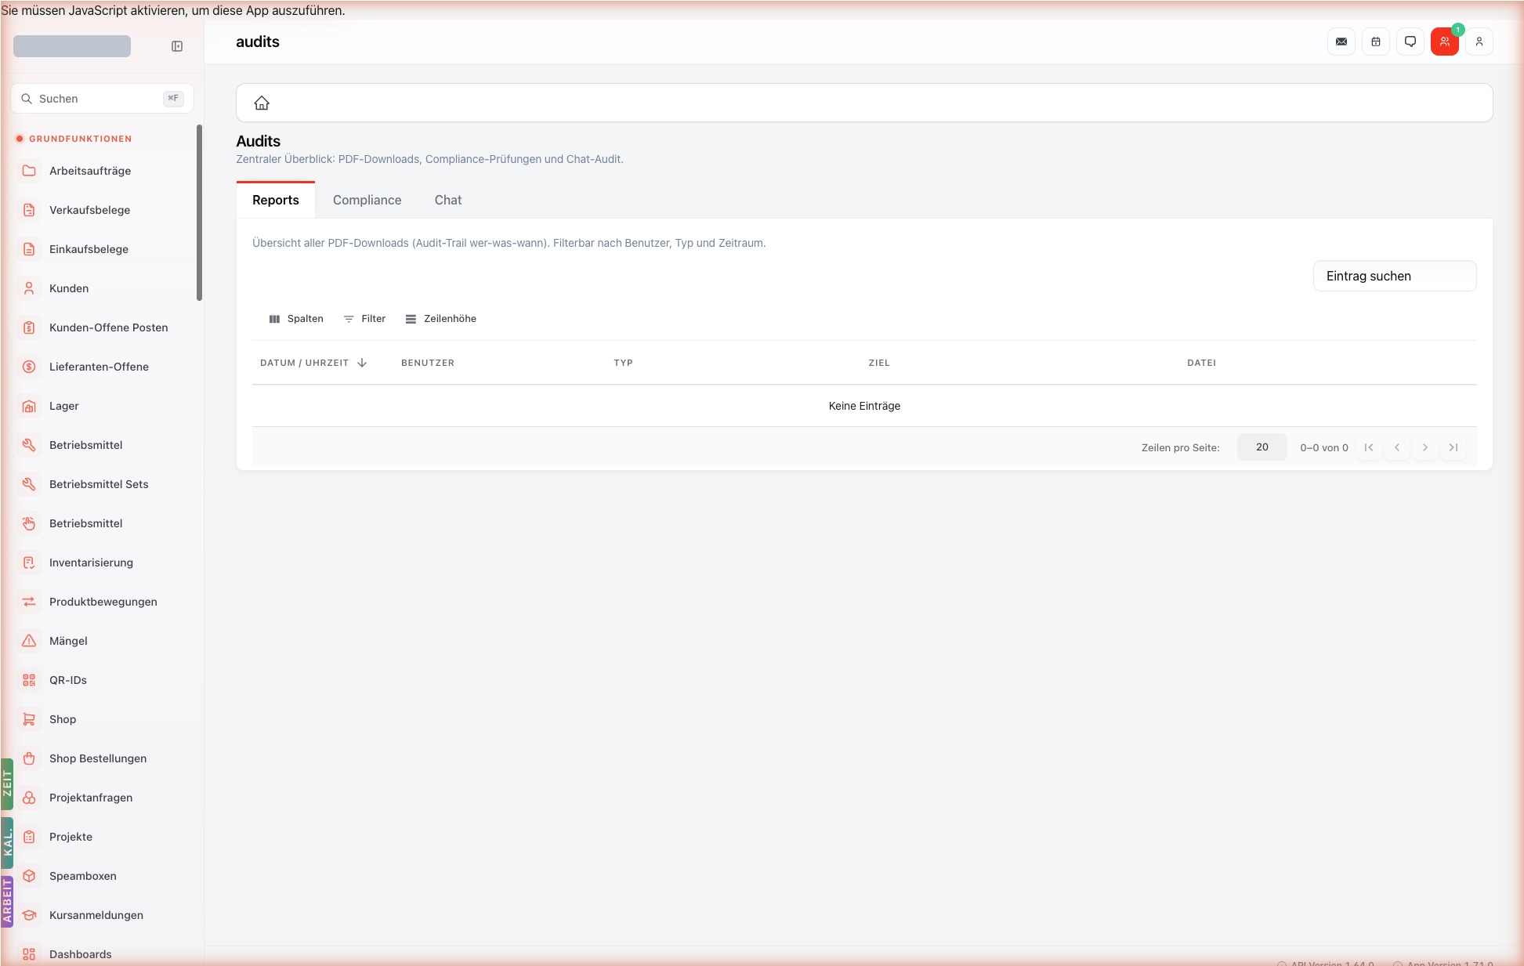The image size is (1524, 966).
Task: Click the red users icon with badge
Action: point(1445,42)
